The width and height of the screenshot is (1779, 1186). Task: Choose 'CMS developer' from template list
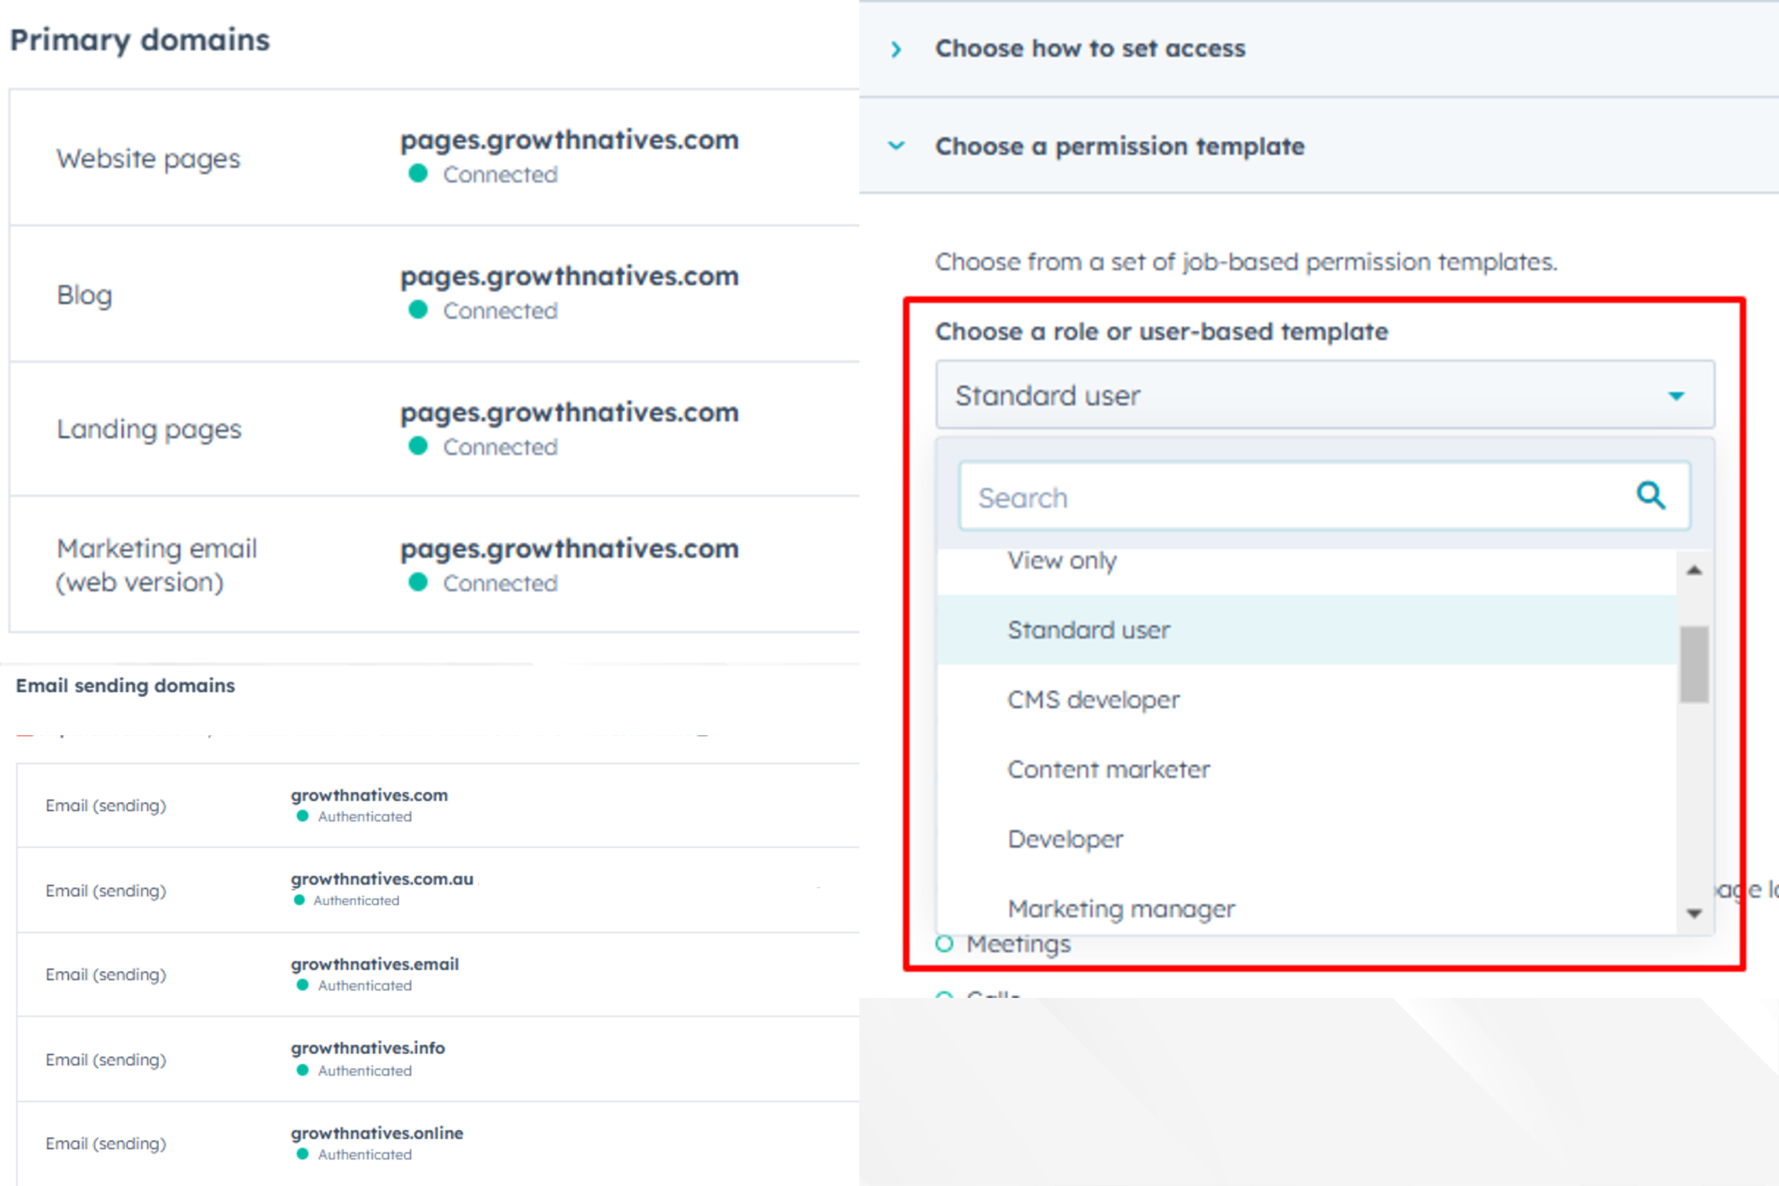click(1093, 700)
